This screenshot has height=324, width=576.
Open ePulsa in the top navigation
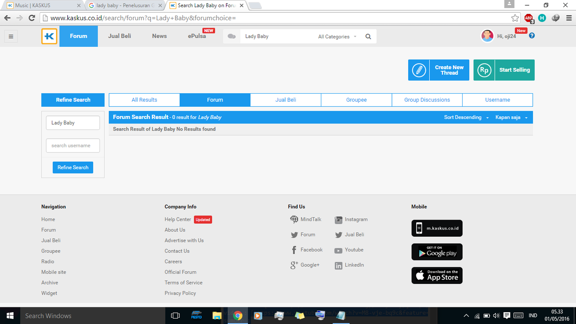point(197,36)
